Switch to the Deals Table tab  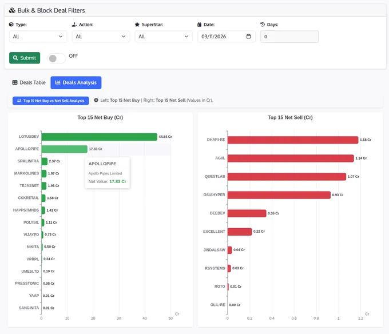click(x=29, y=82)
